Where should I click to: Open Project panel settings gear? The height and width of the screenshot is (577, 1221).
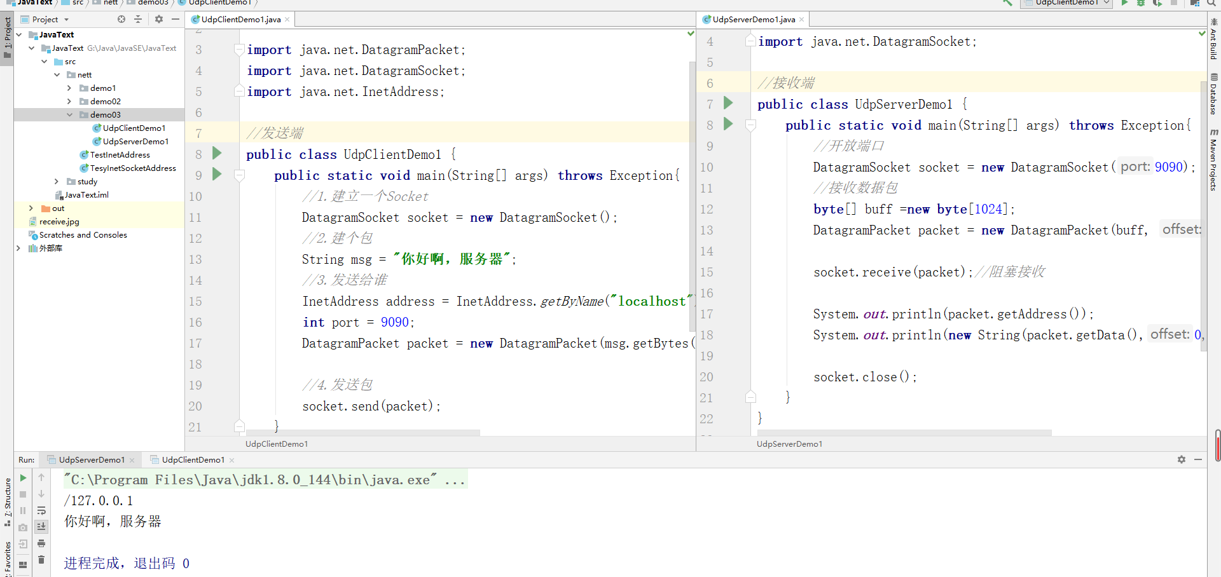[159, 19]
